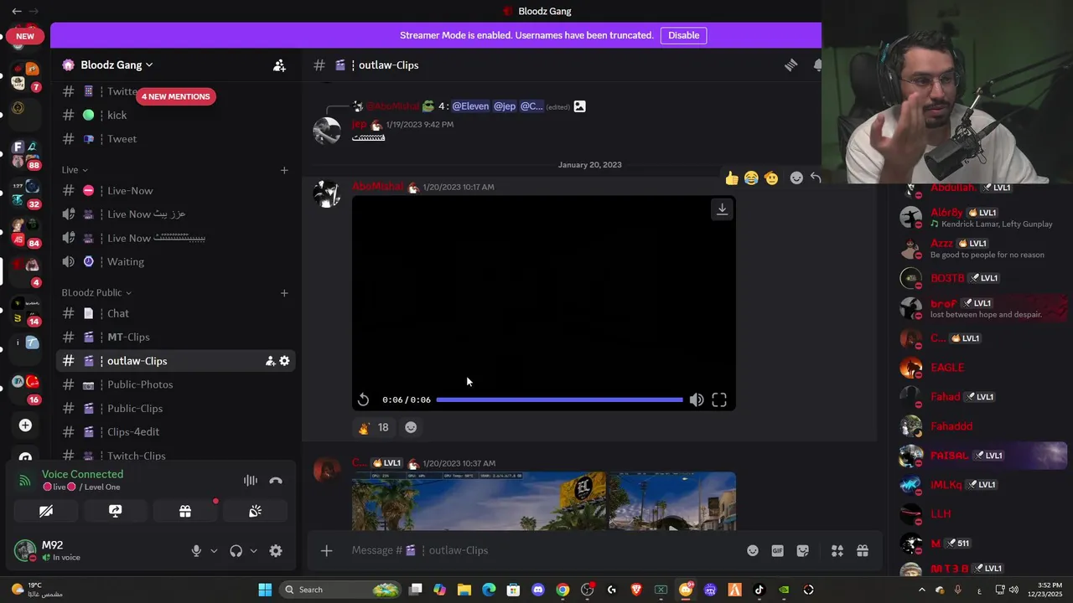Turn on camera in voice panel

[x=46, y=511]
